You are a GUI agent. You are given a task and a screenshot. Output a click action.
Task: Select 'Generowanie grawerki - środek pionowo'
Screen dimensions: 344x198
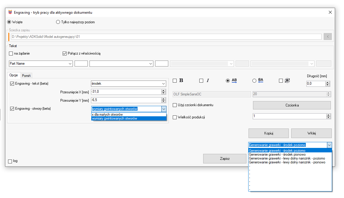tap(290, 154)
